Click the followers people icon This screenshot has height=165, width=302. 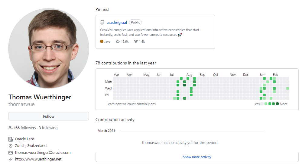[x=11, y=128]
